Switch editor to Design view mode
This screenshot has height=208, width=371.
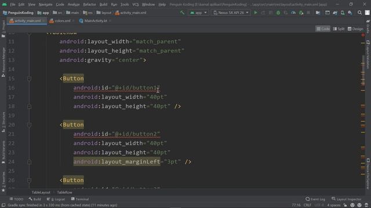[355, 29]
